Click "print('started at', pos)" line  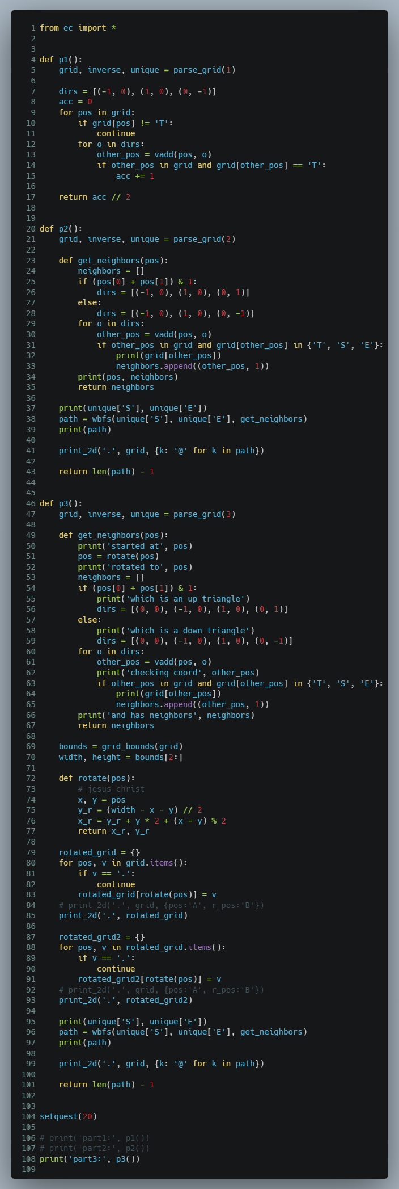click(x=135, y=546)
